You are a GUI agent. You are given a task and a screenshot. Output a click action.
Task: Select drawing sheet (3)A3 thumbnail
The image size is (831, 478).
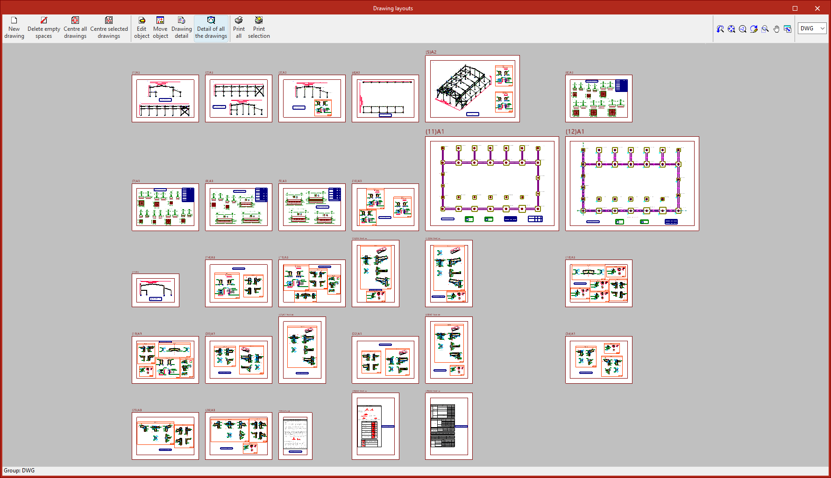click(x=312, y=98)
